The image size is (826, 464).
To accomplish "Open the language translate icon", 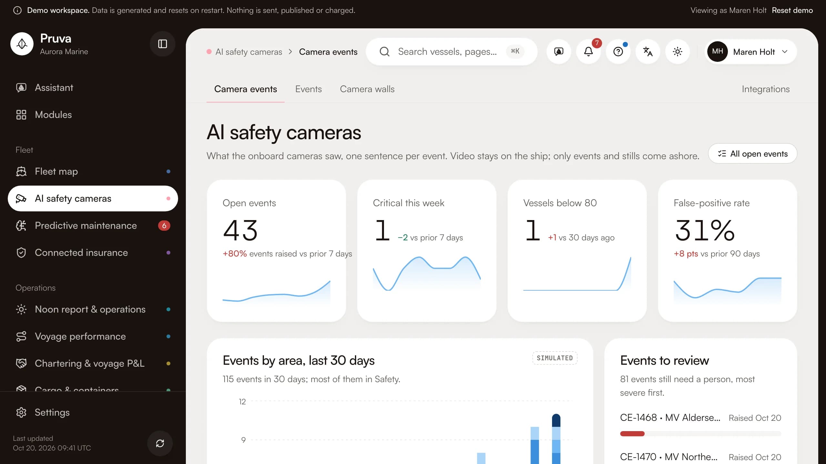I will pyautogui.click(x=648, y=52).
